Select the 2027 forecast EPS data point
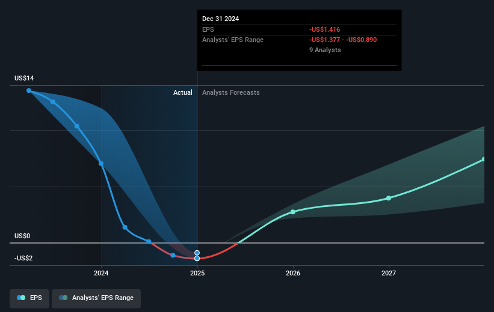The height and width of the screenshot is (312, 494). coord(389,198)
